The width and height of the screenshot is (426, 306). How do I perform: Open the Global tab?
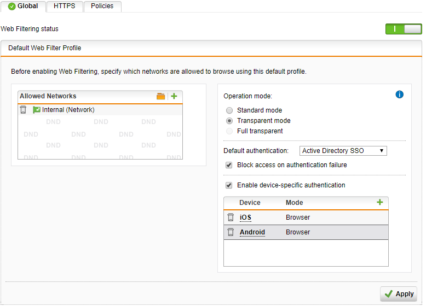23,6
